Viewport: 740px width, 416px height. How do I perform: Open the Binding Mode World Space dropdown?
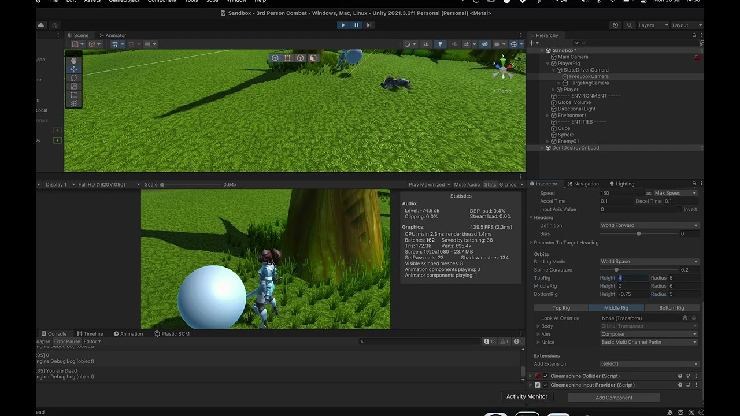coord(649,262)
